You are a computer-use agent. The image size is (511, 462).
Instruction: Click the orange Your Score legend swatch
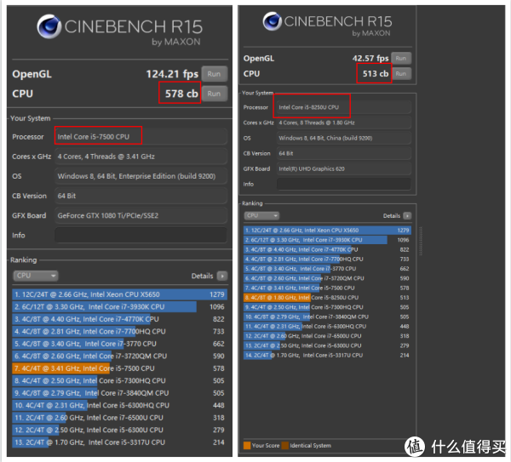click(247, 445)
